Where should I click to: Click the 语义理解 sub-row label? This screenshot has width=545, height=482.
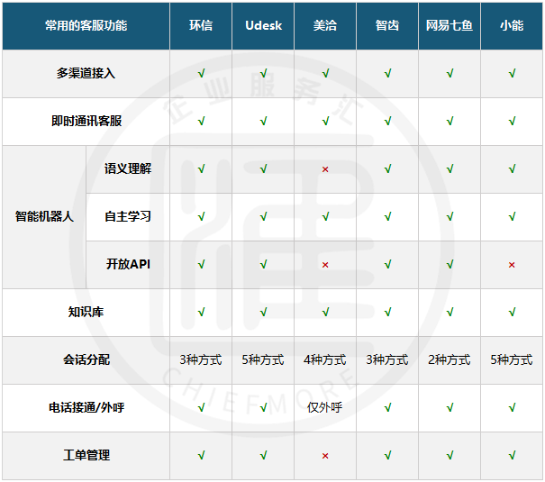(x=128, y=168)
